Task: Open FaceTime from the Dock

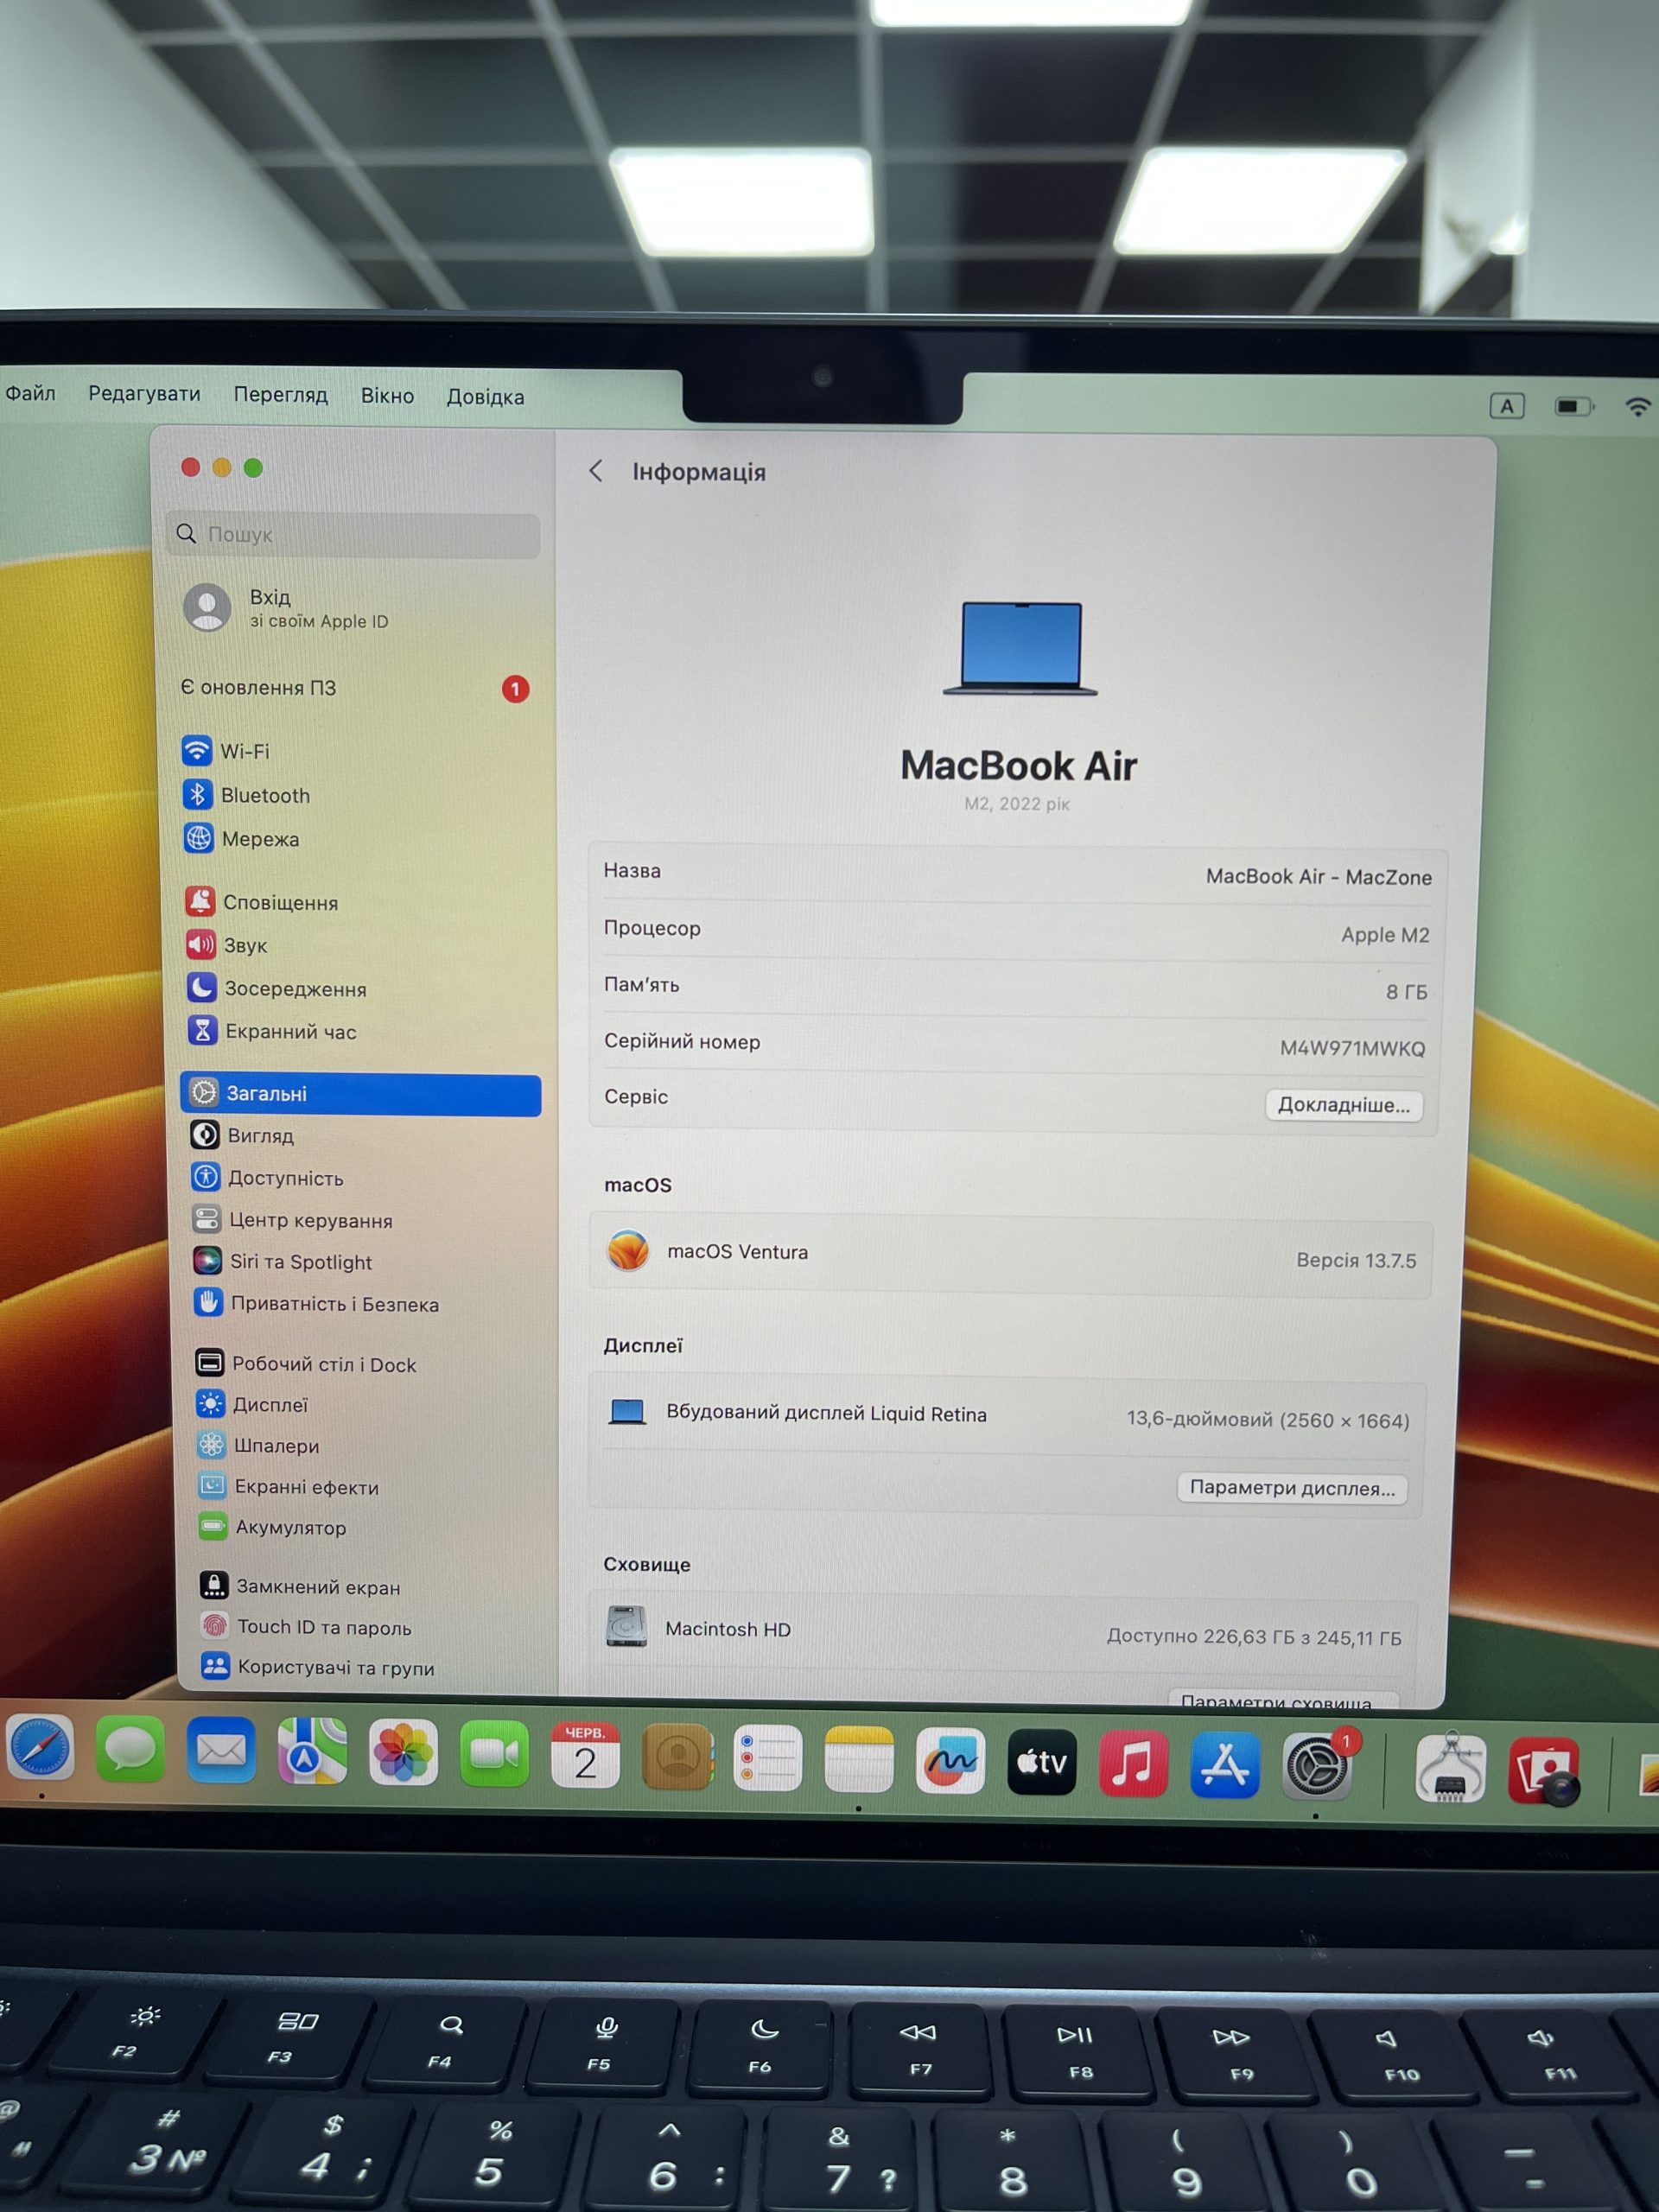Action: click(x=494, y=1754)
